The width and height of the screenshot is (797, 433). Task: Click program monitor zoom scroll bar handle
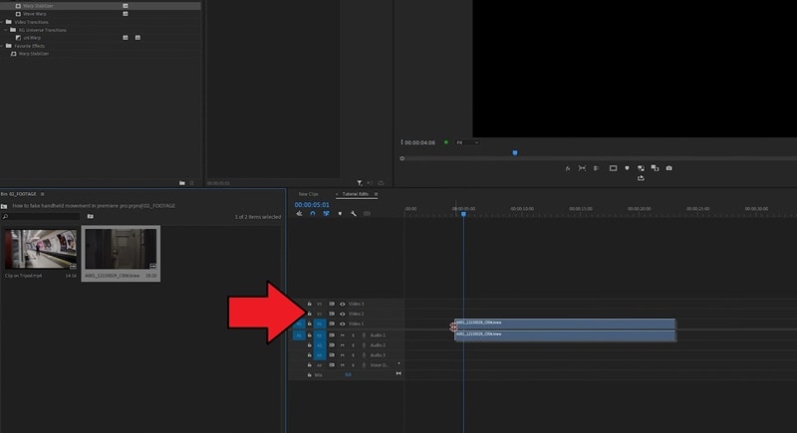402,158
